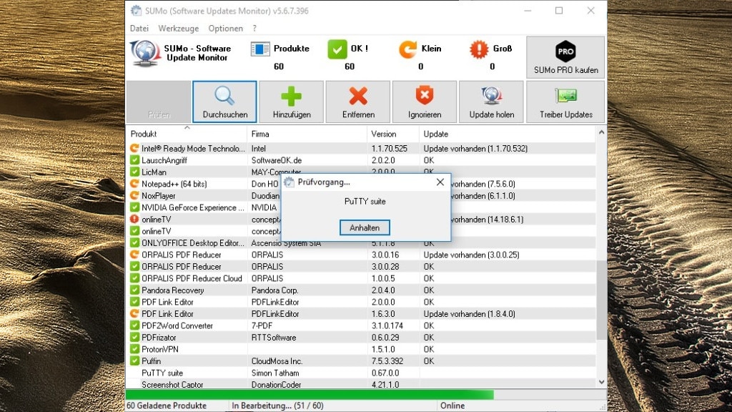Add a product with Hinzufügen
The height and width of the screenshot is (412, 732).
click(x=292, y=102)
